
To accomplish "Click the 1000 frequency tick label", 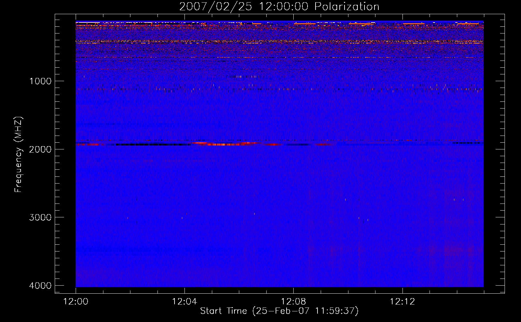I will [40, 81].
